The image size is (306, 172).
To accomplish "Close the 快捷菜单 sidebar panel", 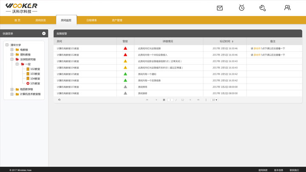I will [x=44, y=34].
